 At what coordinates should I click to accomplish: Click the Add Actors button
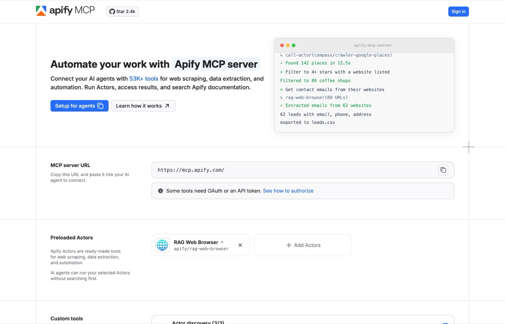(x=303, y=245)
